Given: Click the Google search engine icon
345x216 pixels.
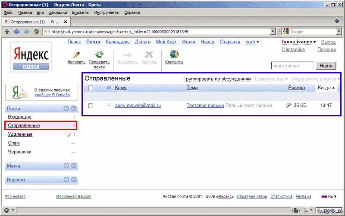Looking at the screenshot, I should [x=285, y=31].
